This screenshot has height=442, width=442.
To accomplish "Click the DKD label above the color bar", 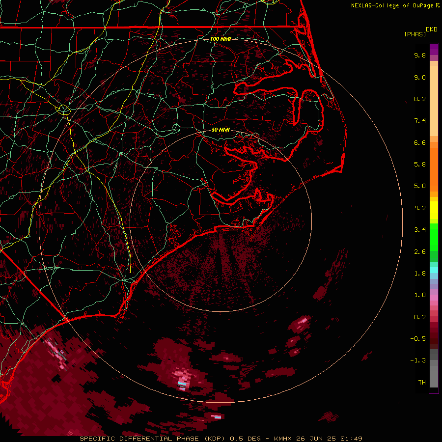I will [x=432, y=29].
